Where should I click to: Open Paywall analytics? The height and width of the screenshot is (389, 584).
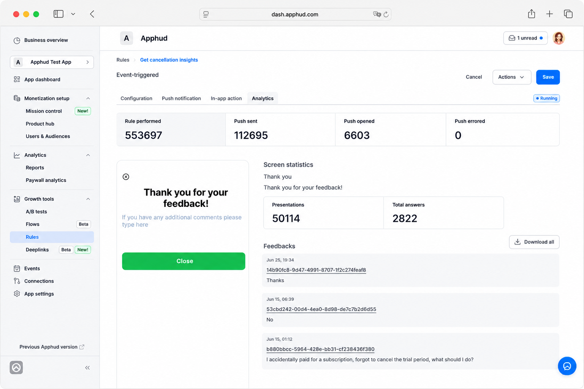click(46, 180)
